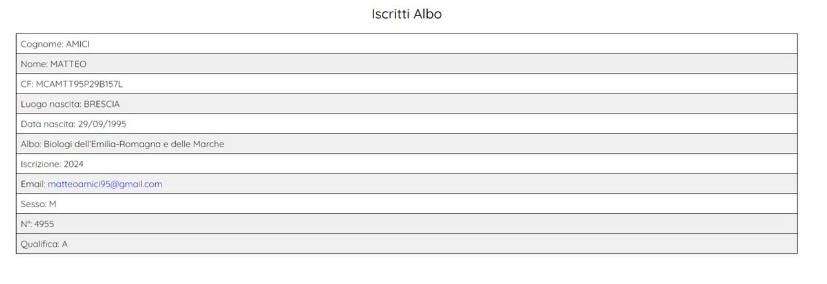Open the matteoamici95@gmail.com email link

tap(105, 184)
